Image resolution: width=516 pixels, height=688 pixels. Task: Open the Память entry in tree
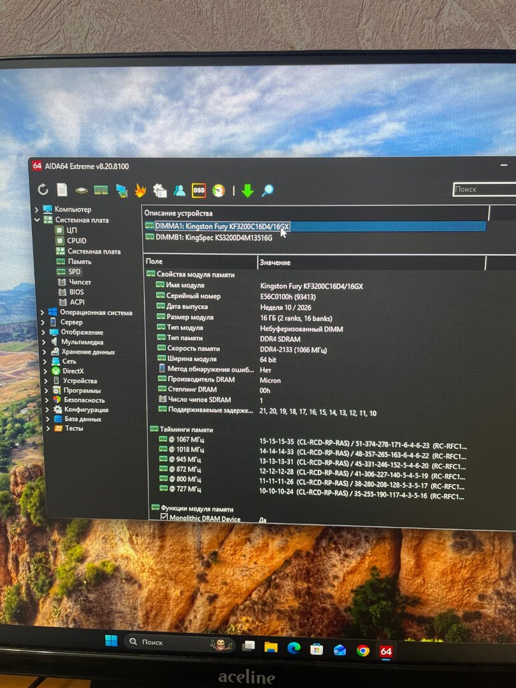tap(80, 262)
